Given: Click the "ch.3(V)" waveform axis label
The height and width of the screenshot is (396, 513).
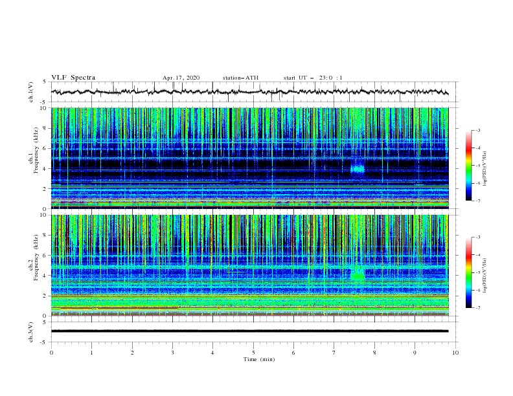Looking at the screenshot, I should pyautogui.click(x=31, y=332).
